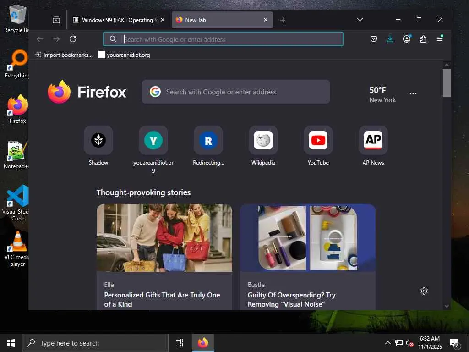Open the Extensions puzzle icon
The width and height of the screenshot is (469, 352).
[x=423, y=39]
